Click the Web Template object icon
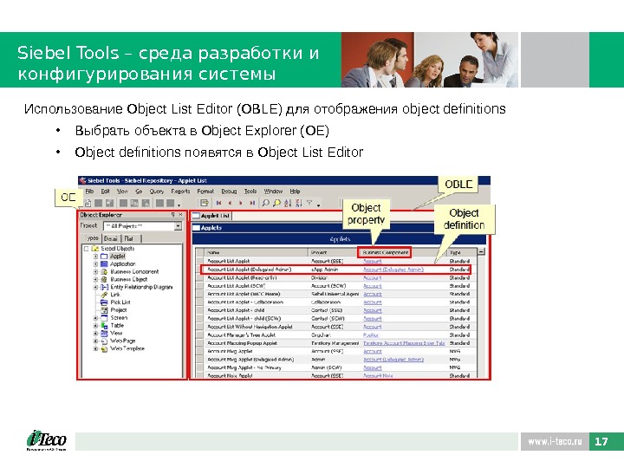This screenshot has height=468, width=624. (x=104, y=348)
